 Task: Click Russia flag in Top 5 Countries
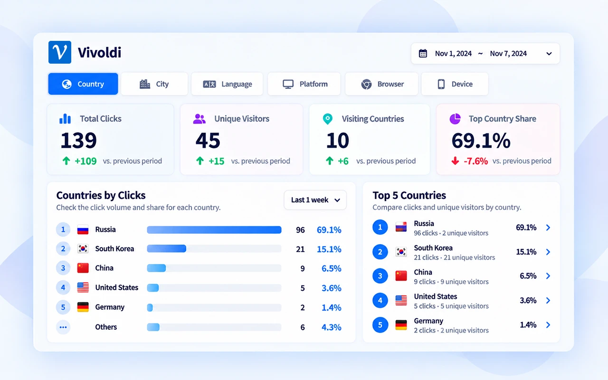pos(401,227)
